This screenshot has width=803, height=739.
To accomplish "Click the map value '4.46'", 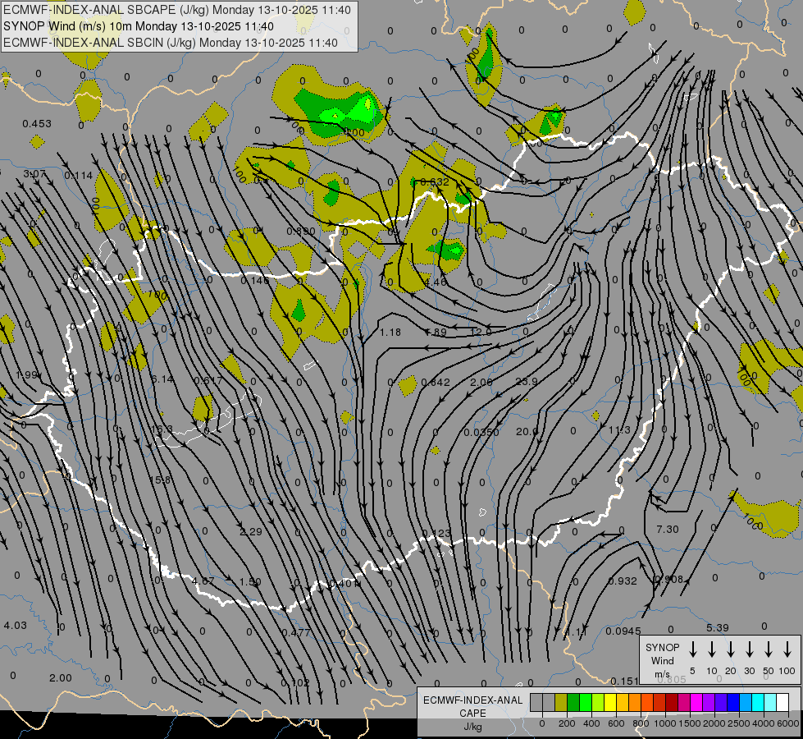I will tap(436, 282).
